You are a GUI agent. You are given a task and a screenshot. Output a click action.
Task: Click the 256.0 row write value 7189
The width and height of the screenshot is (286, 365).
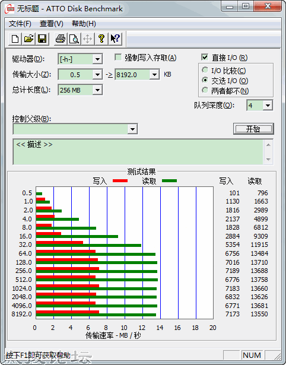click(x=233, y=271)
